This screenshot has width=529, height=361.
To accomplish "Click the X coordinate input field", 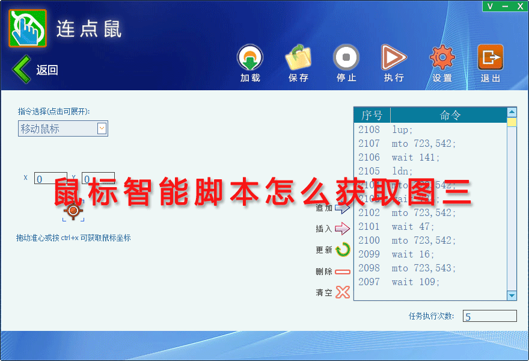I will (50, 178).
